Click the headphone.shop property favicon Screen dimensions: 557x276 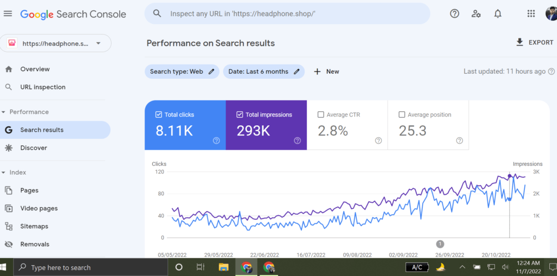tap(12, 43)
